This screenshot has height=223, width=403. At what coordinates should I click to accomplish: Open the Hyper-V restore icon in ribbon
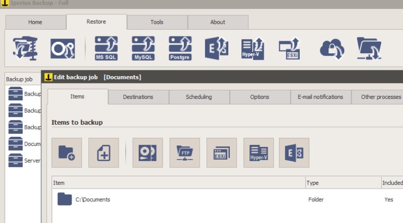pyautogui.click(x=253, y=49)
